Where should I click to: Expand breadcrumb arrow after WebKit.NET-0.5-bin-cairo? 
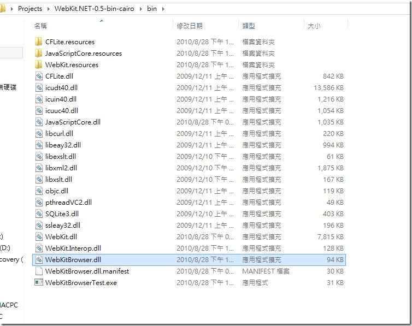(141, 9)
